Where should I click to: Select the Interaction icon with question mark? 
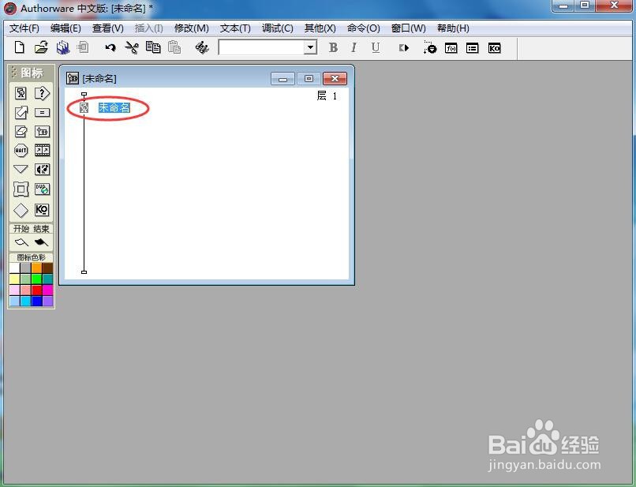coord(42,93)
